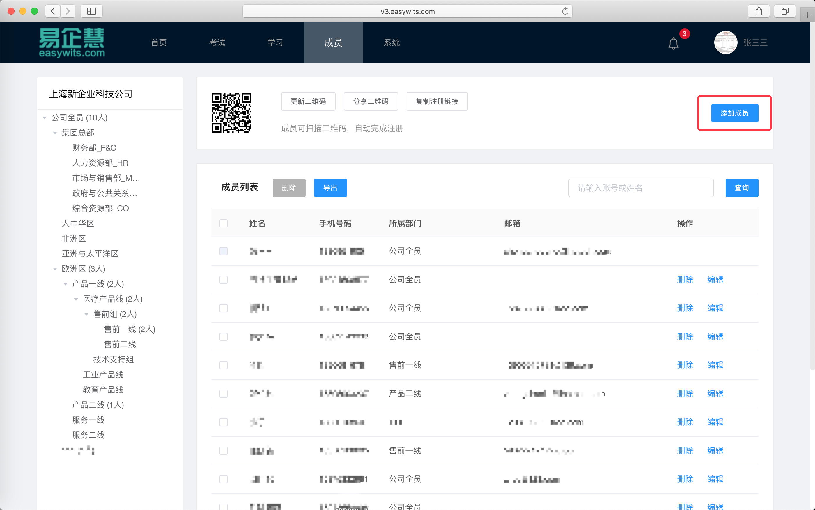Click the registration QR code image

231,113
